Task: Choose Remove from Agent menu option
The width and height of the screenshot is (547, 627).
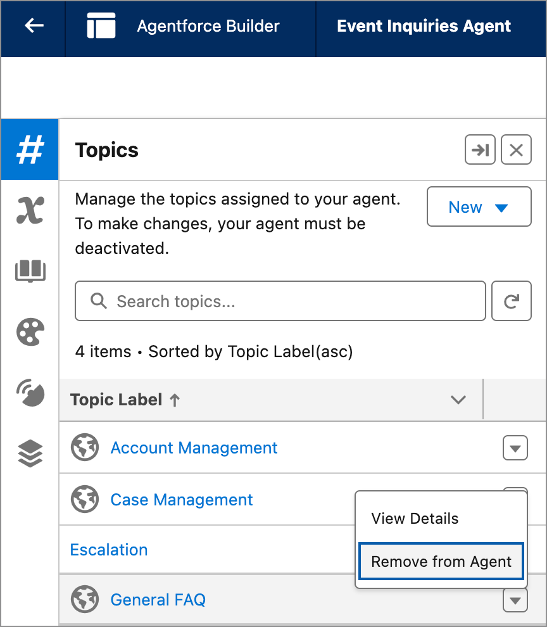Action: pyautogui.click(x=441, y=561)
